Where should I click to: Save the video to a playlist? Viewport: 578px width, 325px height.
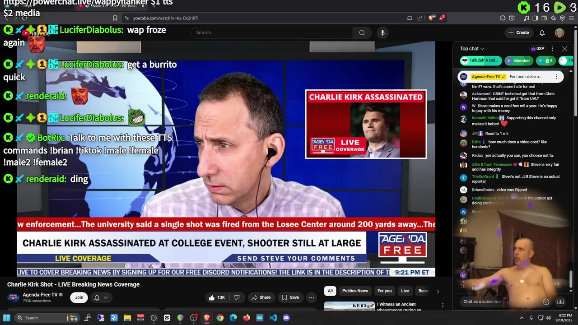coord(290,297)
